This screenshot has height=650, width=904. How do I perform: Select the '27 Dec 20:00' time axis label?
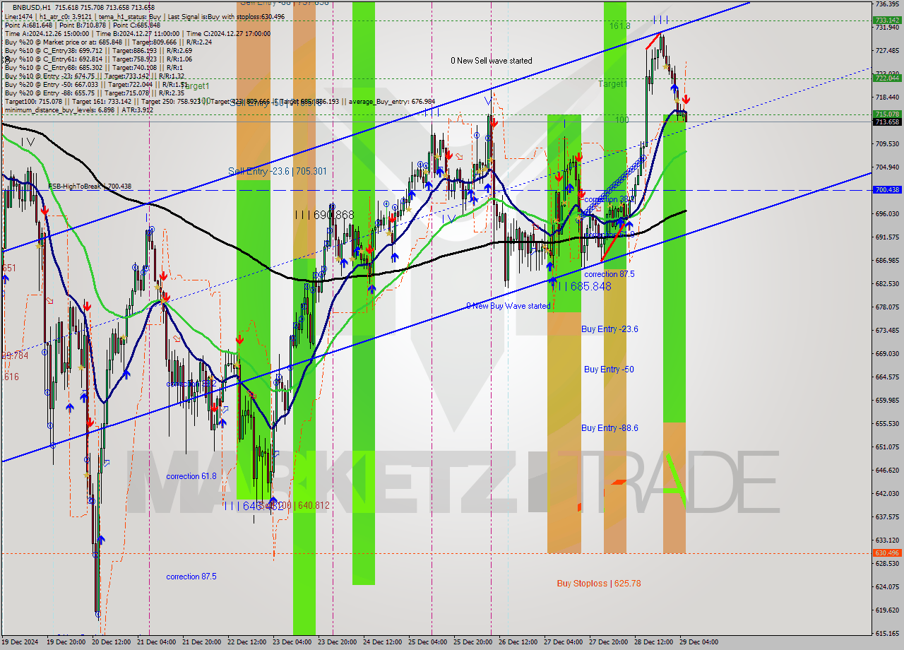pos(609,642)
